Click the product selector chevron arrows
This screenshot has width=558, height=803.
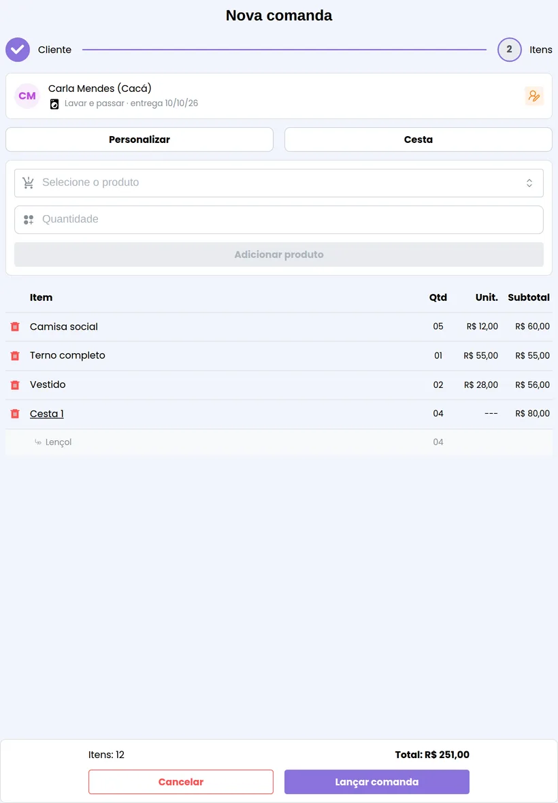click(x=529, y=183)
